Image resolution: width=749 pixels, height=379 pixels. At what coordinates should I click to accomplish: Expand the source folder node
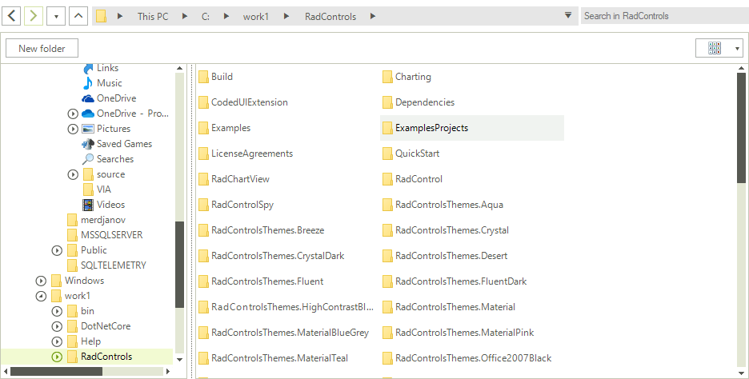click(73, 174)
